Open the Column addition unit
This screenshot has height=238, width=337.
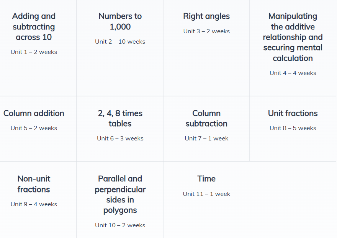click(x=34, y=113)
